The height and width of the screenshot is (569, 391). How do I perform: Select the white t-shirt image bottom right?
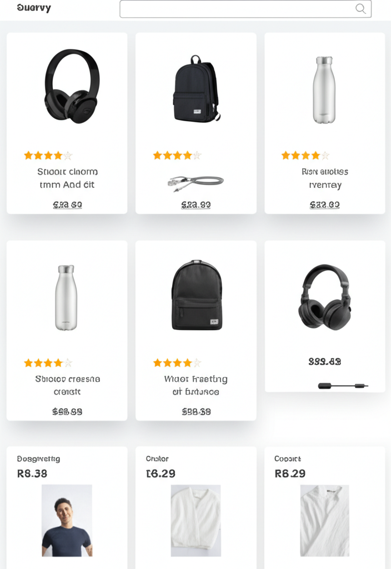pos(324,520)
